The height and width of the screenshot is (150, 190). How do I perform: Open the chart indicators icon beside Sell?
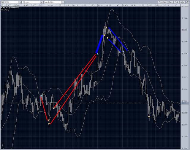(181, 2)
